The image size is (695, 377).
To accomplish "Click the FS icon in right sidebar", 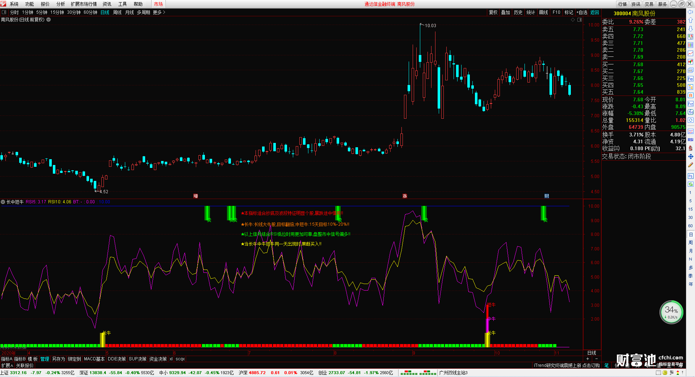I will tap(691, 176).
